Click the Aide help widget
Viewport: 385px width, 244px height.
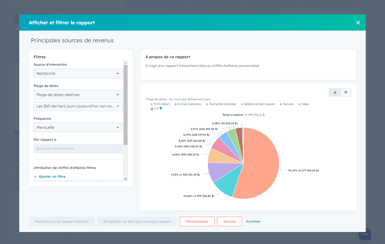click(x=365, y=234)
